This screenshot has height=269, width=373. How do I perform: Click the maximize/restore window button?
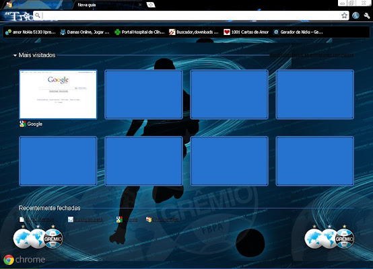[x=351, y=3]
